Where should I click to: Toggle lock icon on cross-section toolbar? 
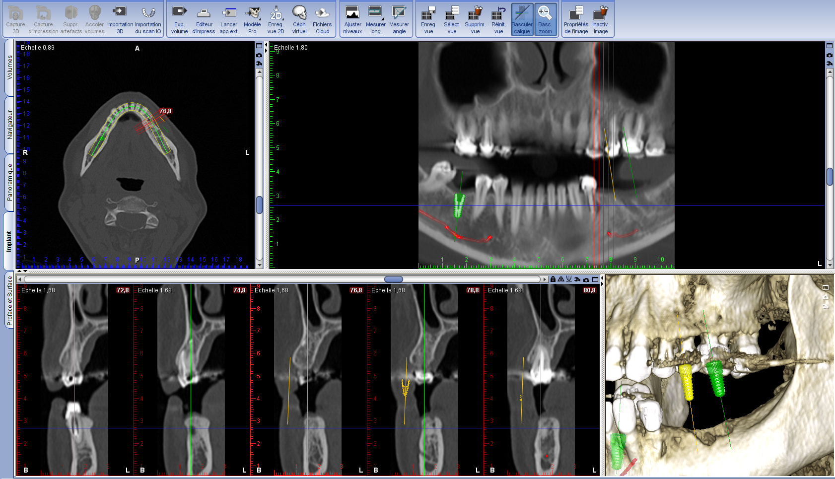(553, 279)
